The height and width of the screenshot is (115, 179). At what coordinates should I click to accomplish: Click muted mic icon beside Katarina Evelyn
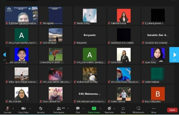click(109, 23)
